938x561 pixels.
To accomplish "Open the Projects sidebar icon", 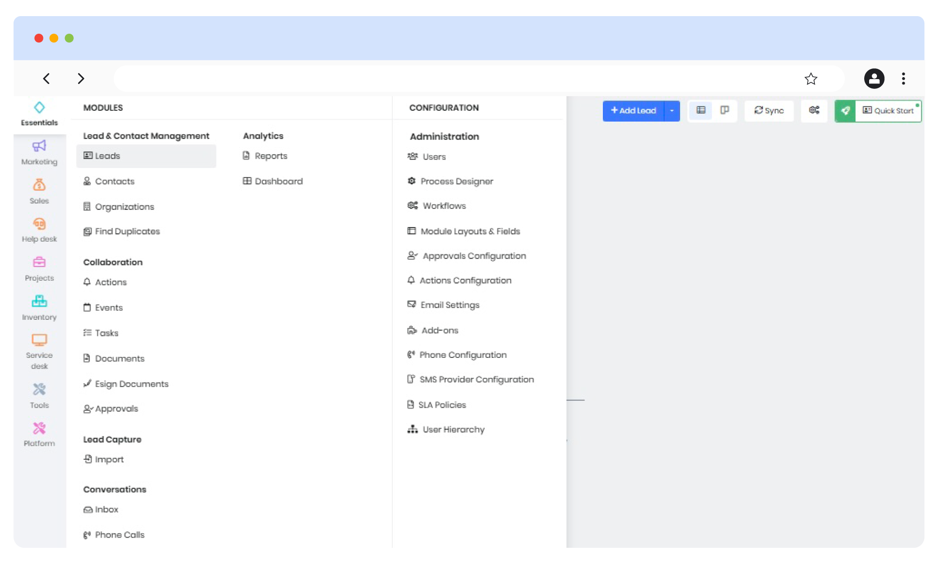I will pos(39,269).
